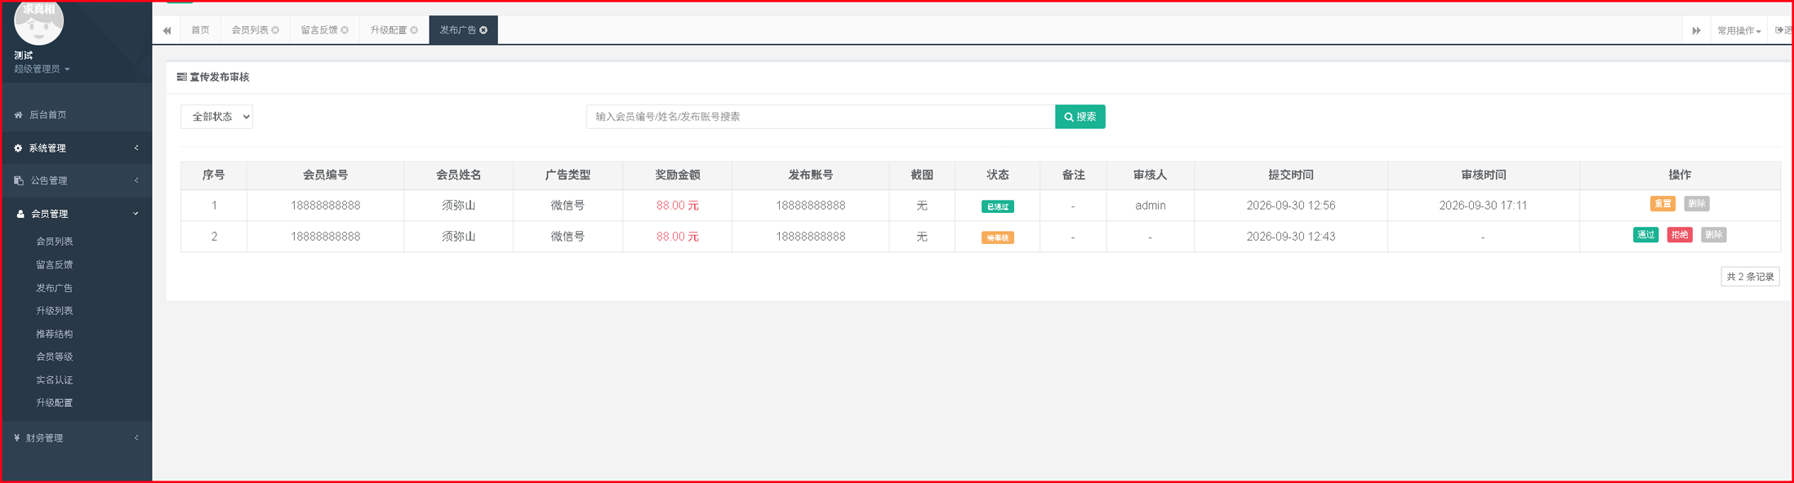This screenshot has height=483, width=1794.
Task: Expand the 系统管理 menu
Action: click(76, 148)
